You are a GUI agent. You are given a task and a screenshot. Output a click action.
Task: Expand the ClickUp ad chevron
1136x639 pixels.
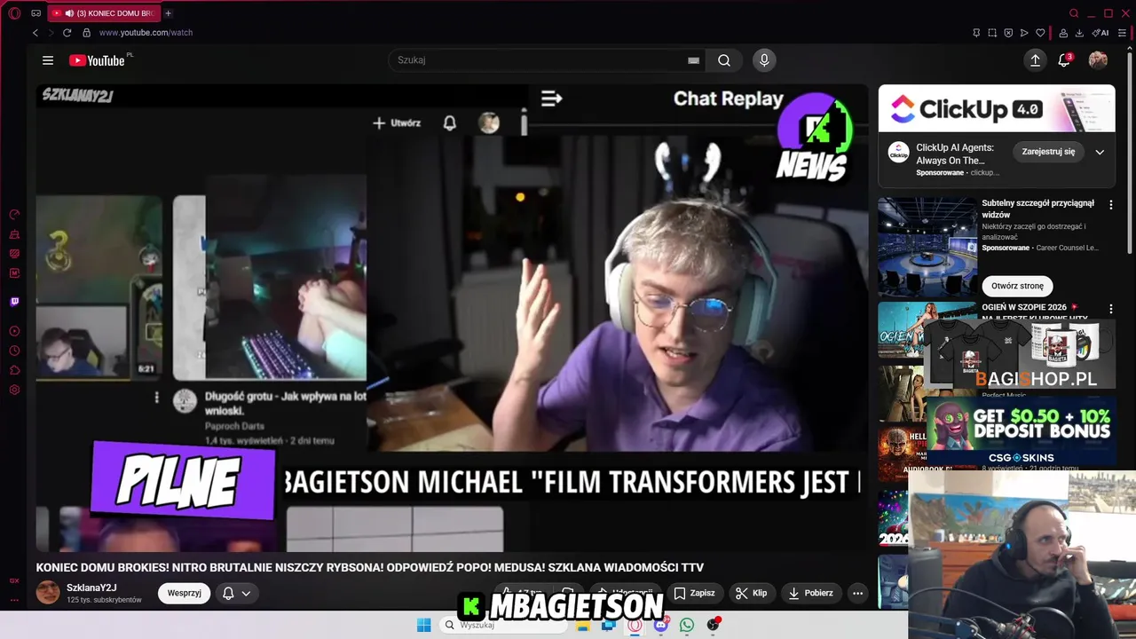click(1100, 152)
